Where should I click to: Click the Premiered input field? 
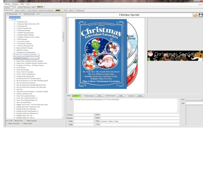[x=84, y=118]
